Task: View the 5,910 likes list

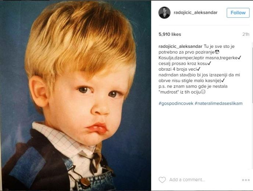Action: 170,34
